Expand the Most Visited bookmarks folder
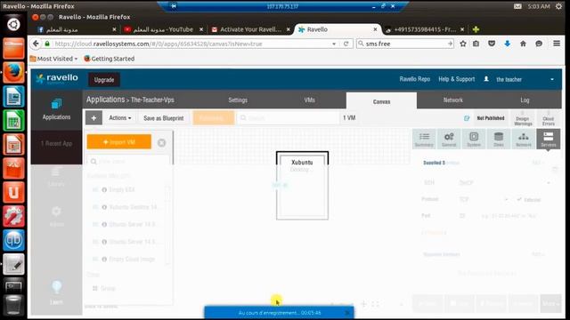This screenshot has width=570, height=320. coord(53,59)
